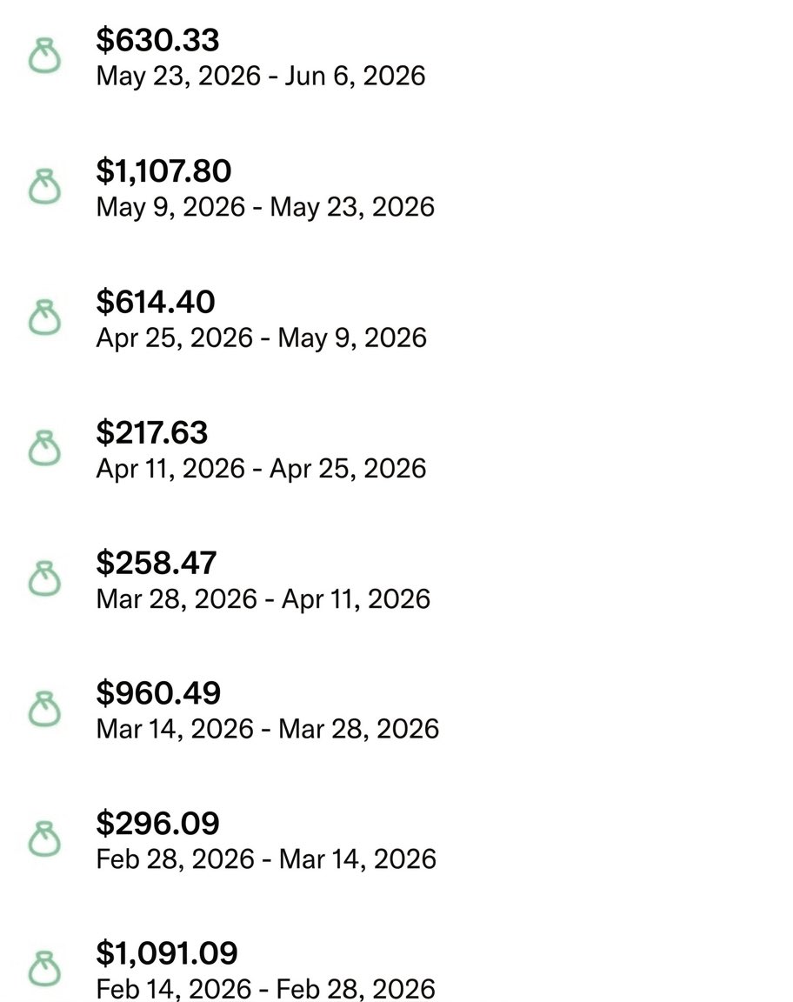Select May 23, 2026 - Jun 6, 2026 period
This screenshot has width=793, height=1002.
click(261, 76)
